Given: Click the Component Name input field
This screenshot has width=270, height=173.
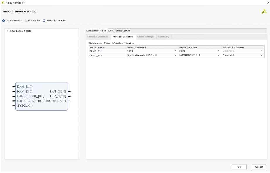Looking at the screenshot, I should click(x=187, y=31).
